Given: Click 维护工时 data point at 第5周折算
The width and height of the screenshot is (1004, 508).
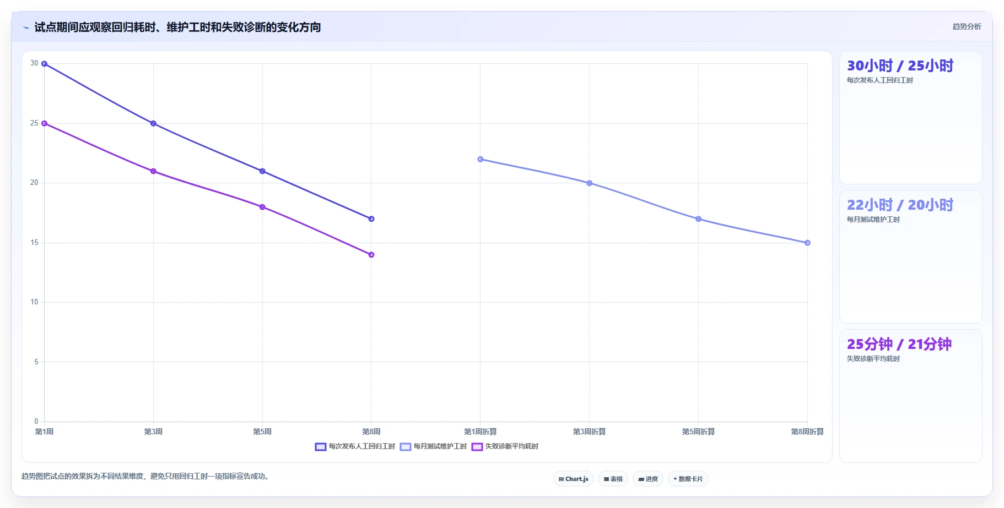Looking at the screenshot, I should [698, 219].
